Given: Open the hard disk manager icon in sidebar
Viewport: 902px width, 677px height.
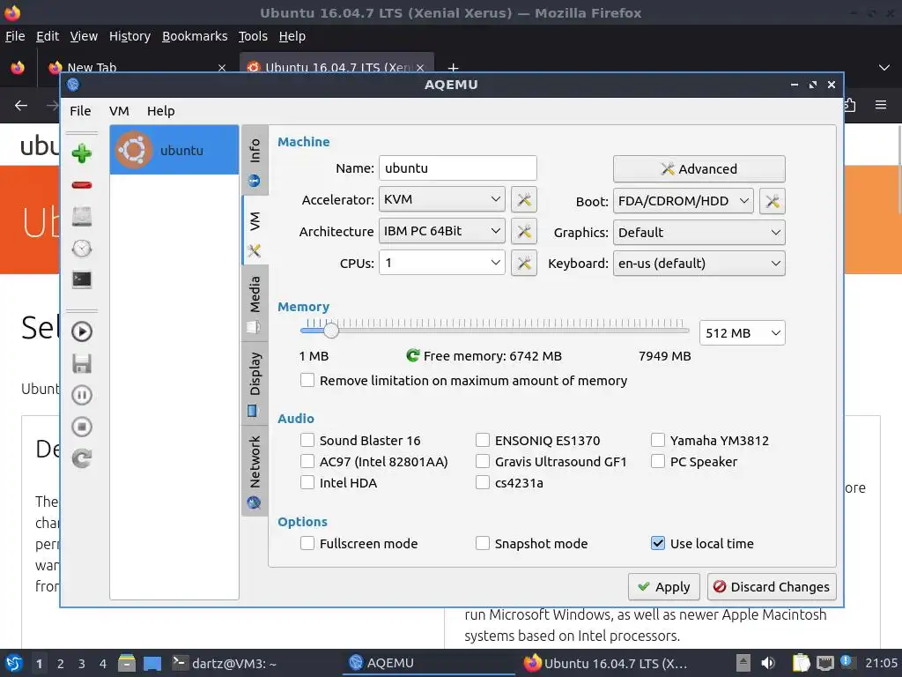Looking at the screenshot, I should point(82,217).
